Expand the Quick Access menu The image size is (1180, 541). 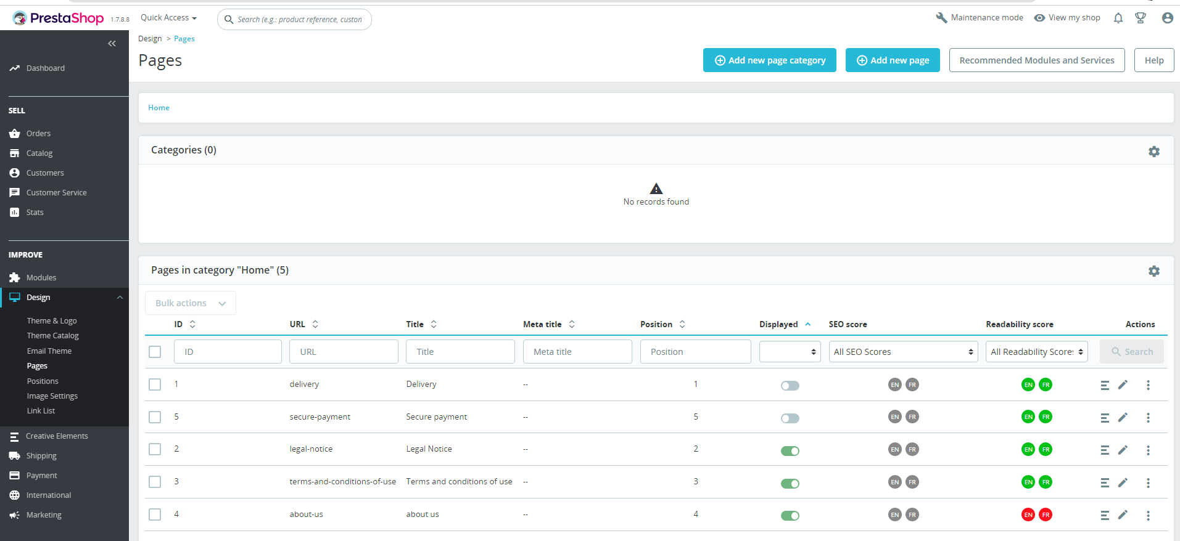click(x=168, y=18)
